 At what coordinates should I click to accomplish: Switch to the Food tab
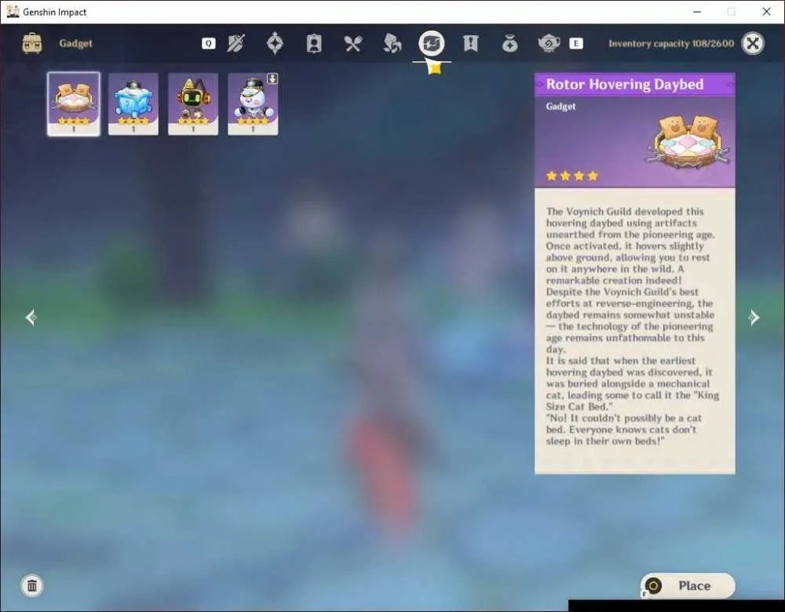pyautogui.click(x=353, y=43)
